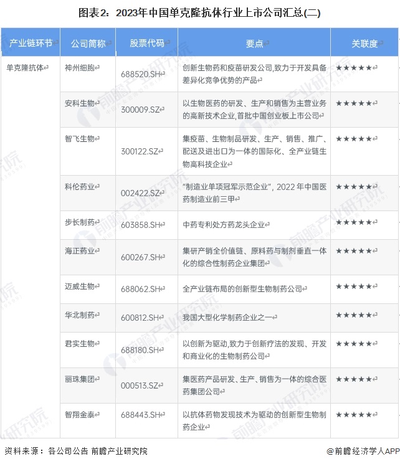Click stock code 300009.SZ
The image size is (400, 464).
[x=140, y=110]
